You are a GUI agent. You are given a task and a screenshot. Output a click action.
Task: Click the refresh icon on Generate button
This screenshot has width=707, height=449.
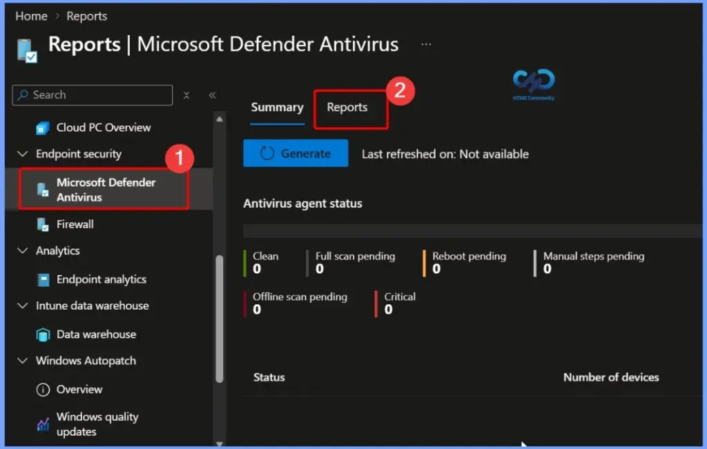click(267, 154)
